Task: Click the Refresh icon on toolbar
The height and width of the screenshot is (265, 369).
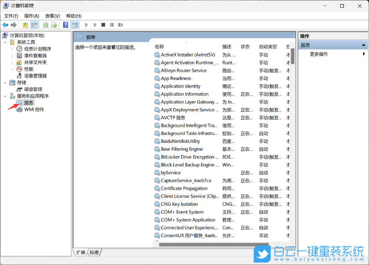Action: click(x=46, y=25)
